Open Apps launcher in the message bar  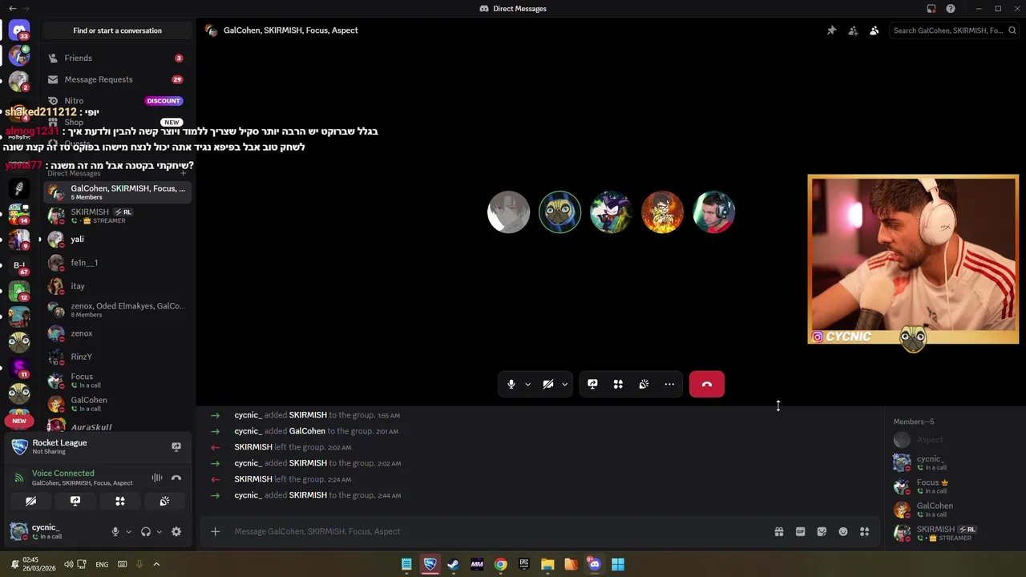tap(864, 531)
